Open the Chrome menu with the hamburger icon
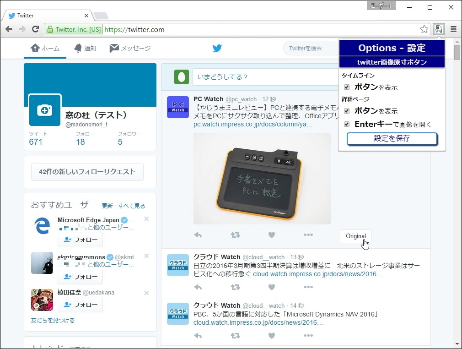 coord(453,28)
